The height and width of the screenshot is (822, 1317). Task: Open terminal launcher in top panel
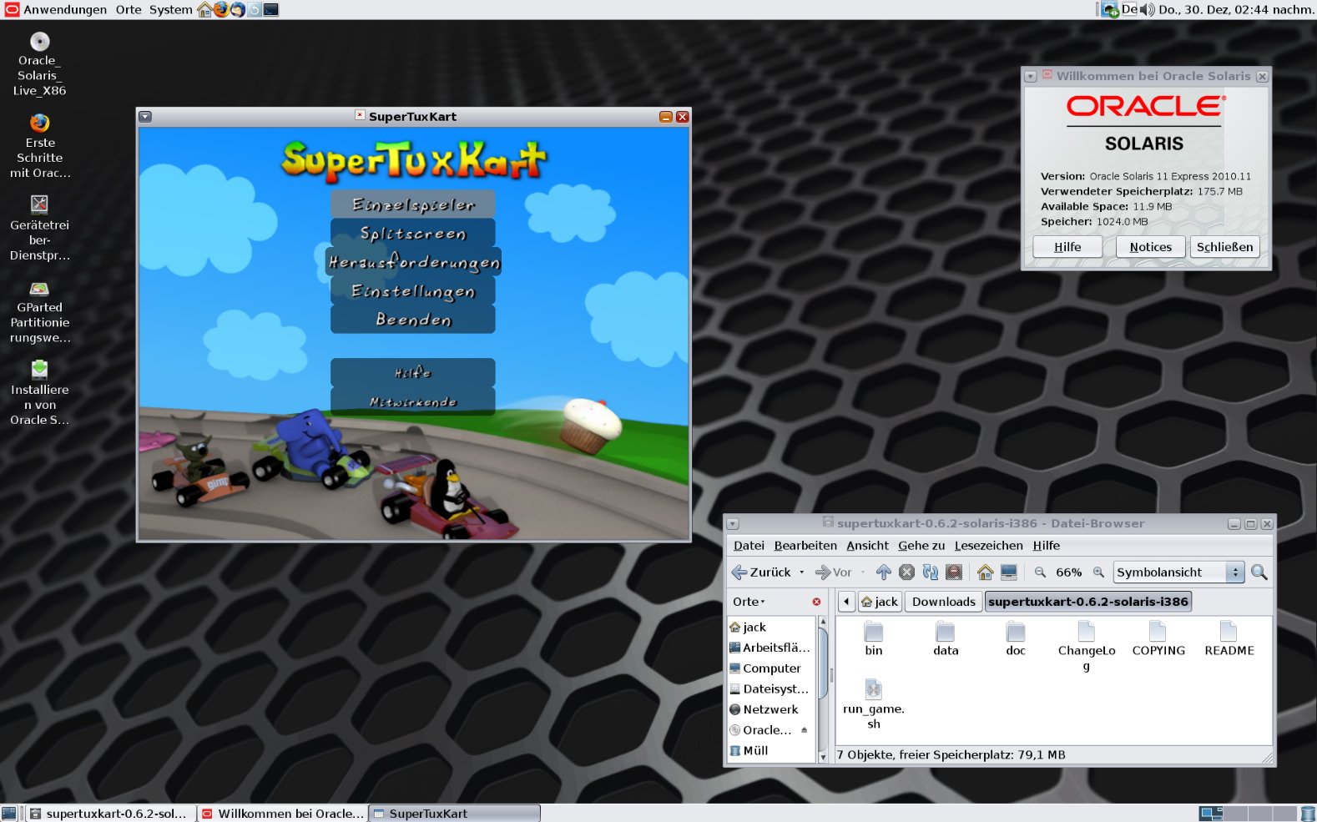pyautogui.click(x=271, y=10)
